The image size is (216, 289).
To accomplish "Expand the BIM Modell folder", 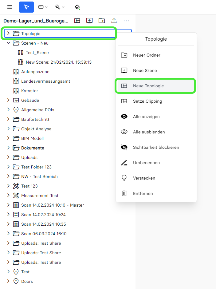I will (x=8, y=138).
